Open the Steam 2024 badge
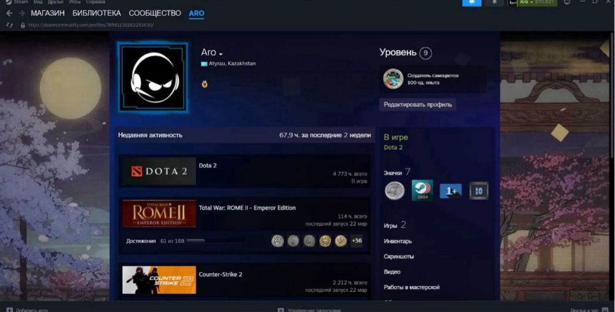Viewport: 615px width, 312px height. click(423, 190)
